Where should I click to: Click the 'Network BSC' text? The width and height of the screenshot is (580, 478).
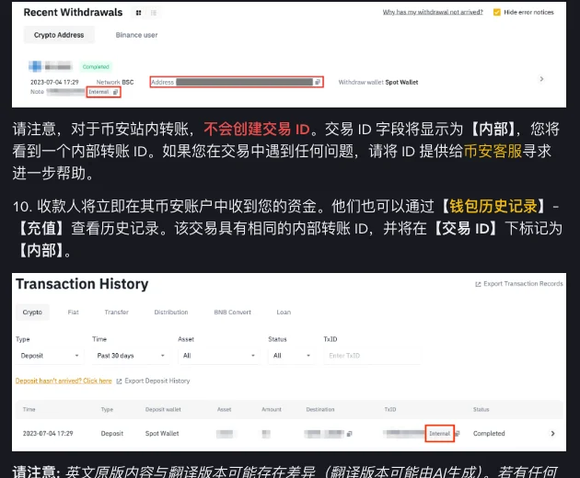click(115, 83)
